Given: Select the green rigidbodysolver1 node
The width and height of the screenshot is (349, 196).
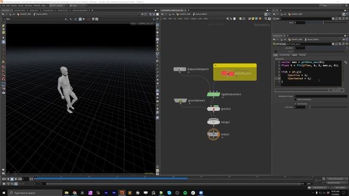Looking at the screenshot, I should (x=213, y=94).
